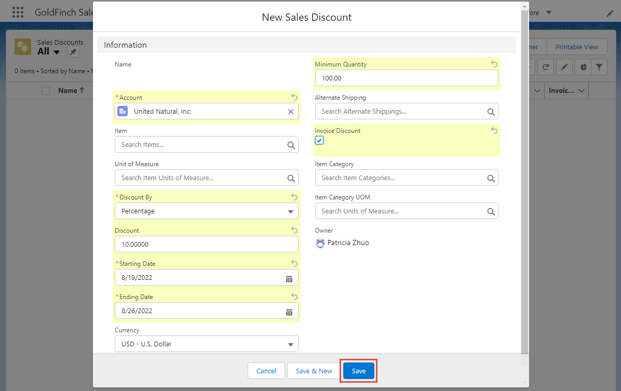This screenshot has height=391, width=621.
Task: Cancel the New Sales Discount dialog
Action: point(266,371)
